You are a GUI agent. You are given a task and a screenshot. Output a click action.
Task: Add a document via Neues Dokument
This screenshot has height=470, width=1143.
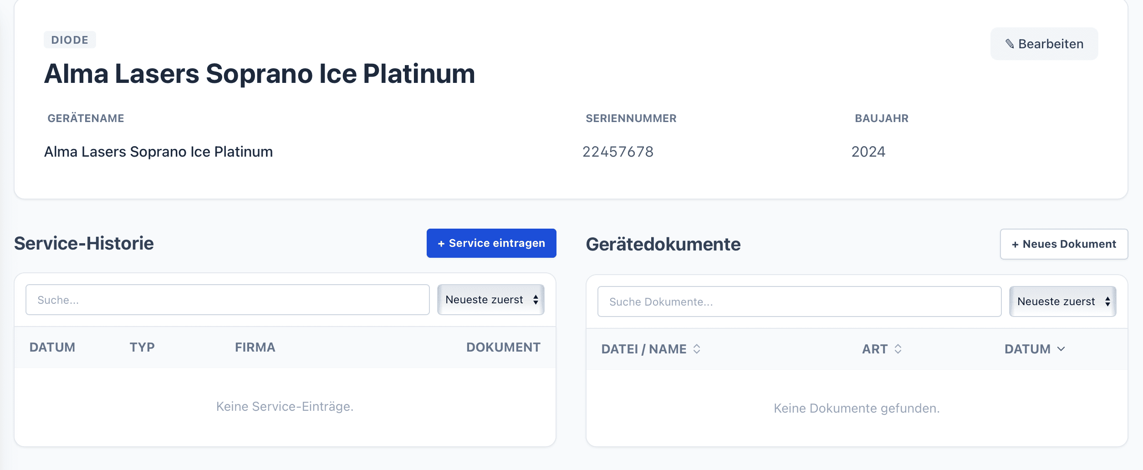pyautogui.click(x=1064, y=244)
